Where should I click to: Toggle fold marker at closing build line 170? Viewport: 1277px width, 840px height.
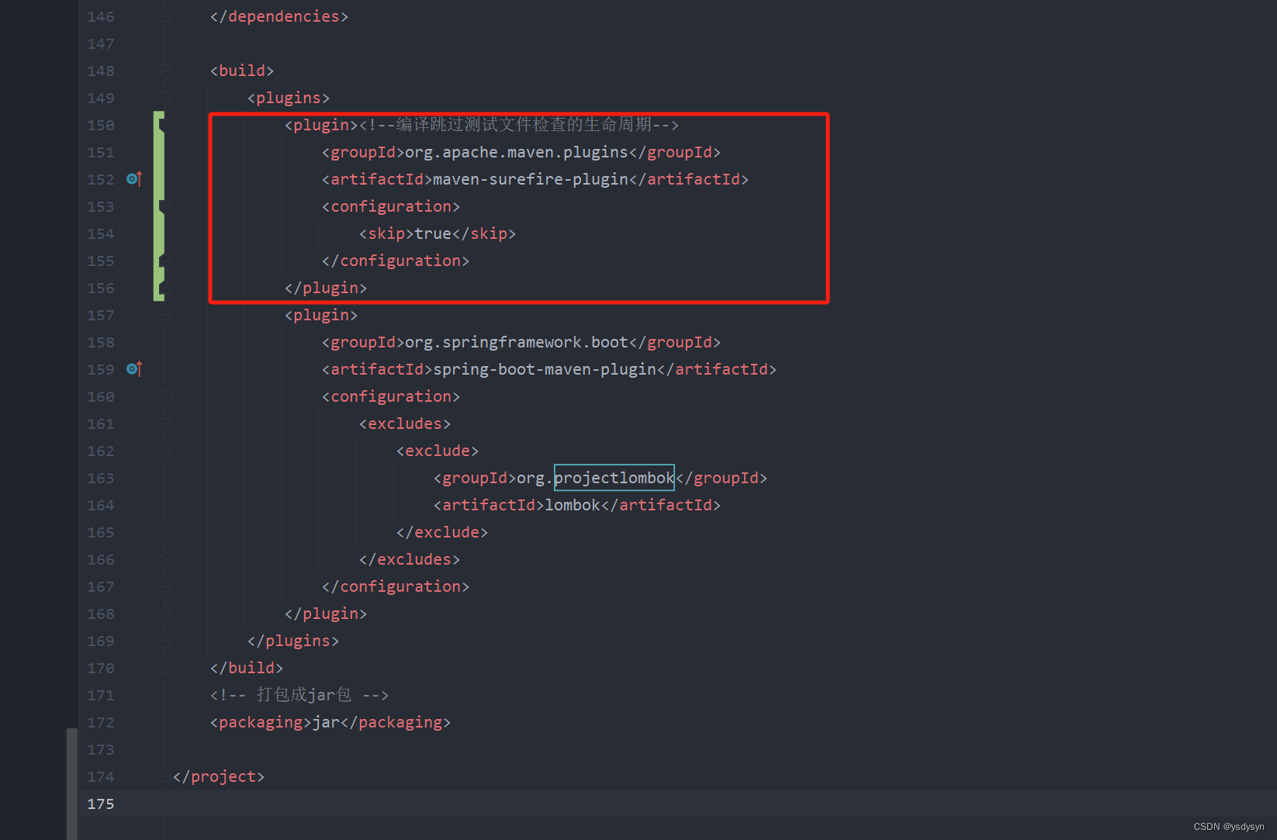point(165,668)
